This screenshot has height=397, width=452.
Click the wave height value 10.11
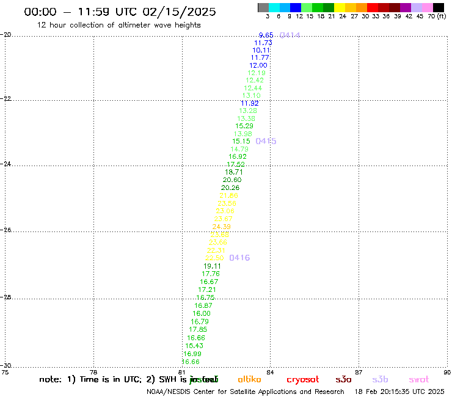(x=261, y=50)
